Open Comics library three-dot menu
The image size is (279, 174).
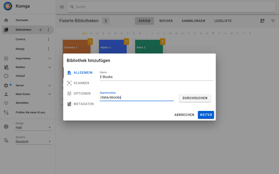[x=48, y=39]
